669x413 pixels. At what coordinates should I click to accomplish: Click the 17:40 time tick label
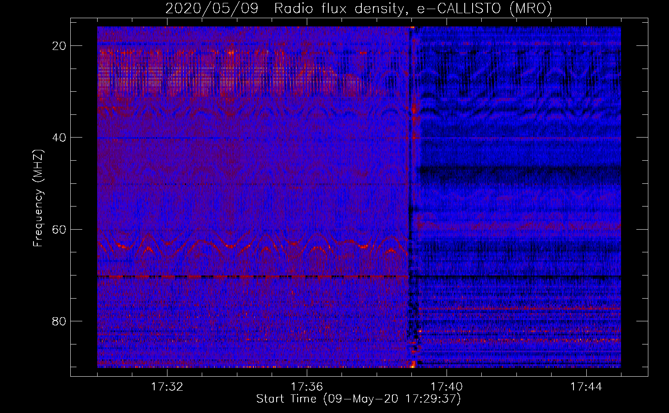click(447, 387)
